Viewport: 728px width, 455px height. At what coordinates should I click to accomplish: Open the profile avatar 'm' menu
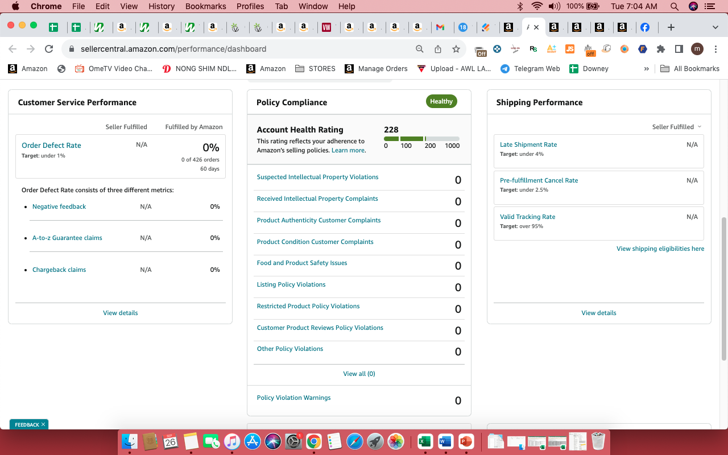click(x=697, y=49)
